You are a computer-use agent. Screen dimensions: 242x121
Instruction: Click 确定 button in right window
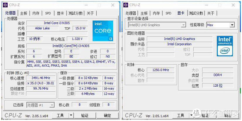pos(228,115)
